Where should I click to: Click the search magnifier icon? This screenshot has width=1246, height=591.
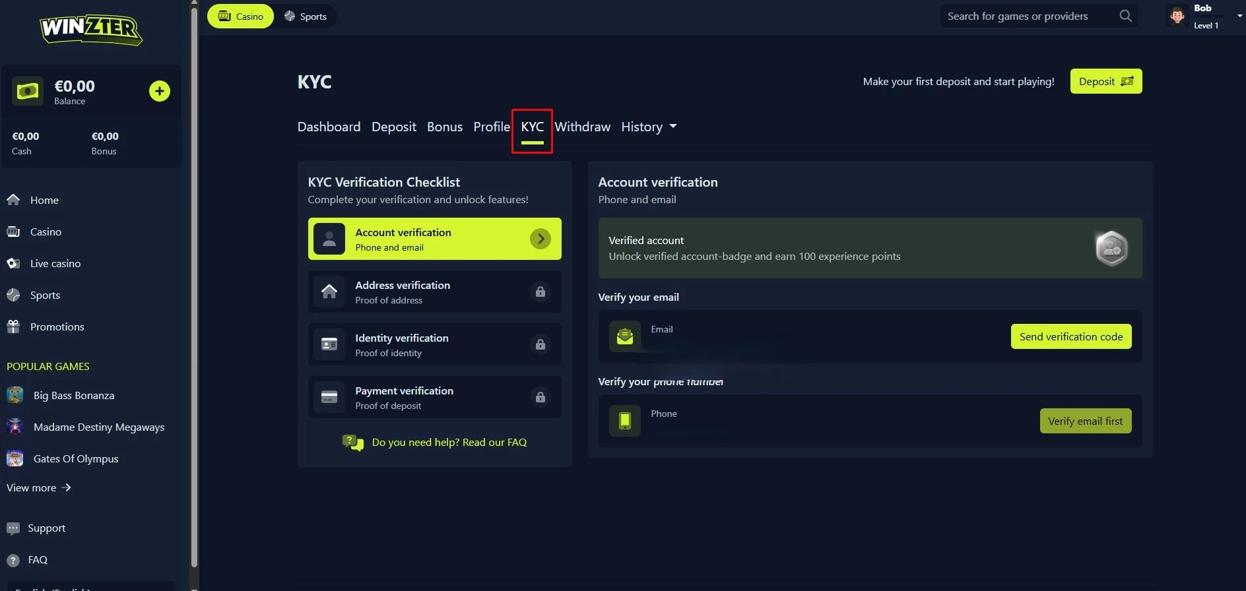[x=1126, y=16]
